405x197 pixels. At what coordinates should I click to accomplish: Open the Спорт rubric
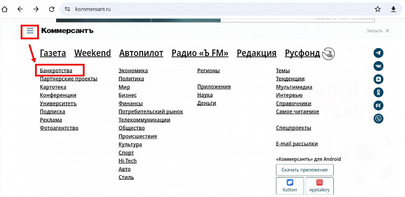(x=126, y=153)
